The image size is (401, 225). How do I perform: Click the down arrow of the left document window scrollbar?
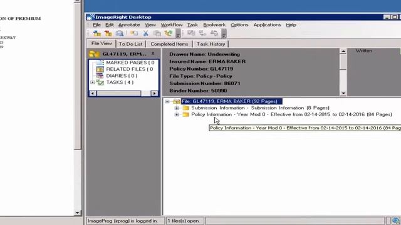pos(77,212)
